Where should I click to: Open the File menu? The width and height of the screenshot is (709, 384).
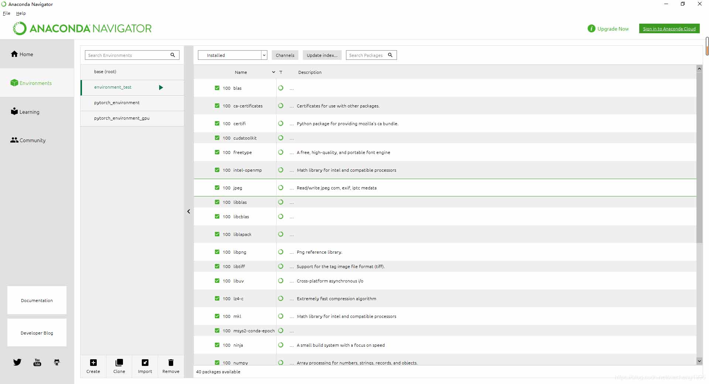(x=7, y=13)
